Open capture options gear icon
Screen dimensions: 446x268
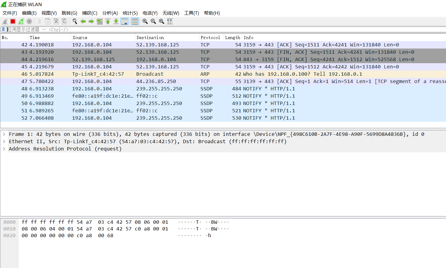click(x=29, y=21)
